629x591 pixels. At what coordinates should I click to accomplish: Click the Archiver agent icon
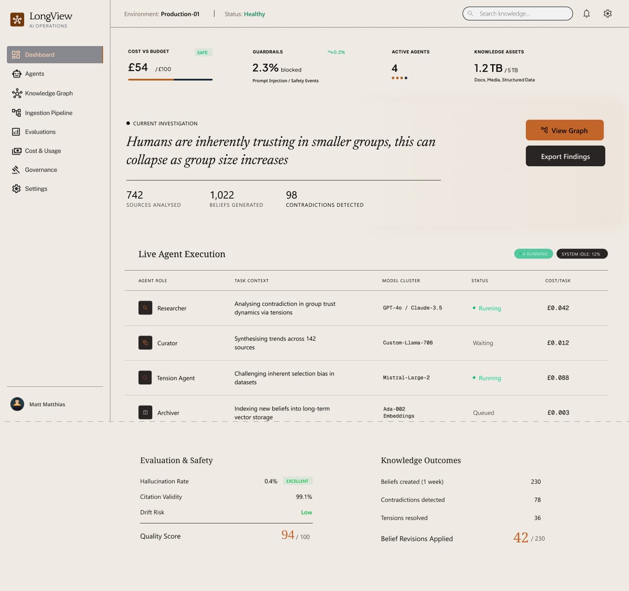(145, 412)
